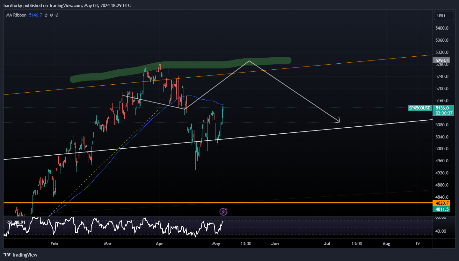Click the 5080.0 price axis label

tap(442, 125)
